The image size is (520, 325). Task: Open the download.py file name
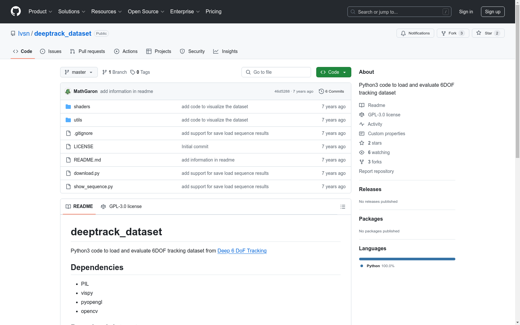click(87, 173)
